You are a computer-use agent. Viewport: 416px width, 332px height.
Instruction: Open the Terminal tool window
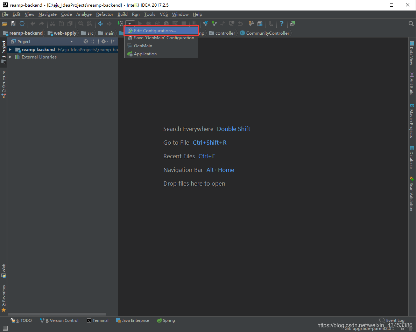coord(98,320)
